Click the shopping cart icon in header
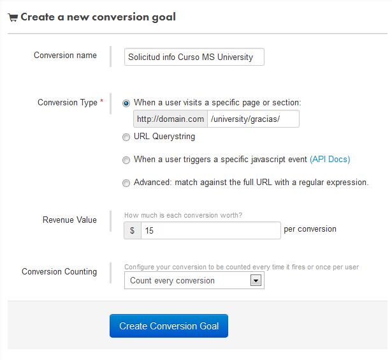The width and height of the screenshot is (392, 360). click(x=13, y=17)
